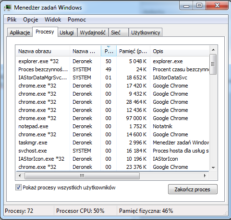The width and height of the screenshot is (231, 220).
Task: Sort by 'Pamięć' column header
Action: point(133,51)
